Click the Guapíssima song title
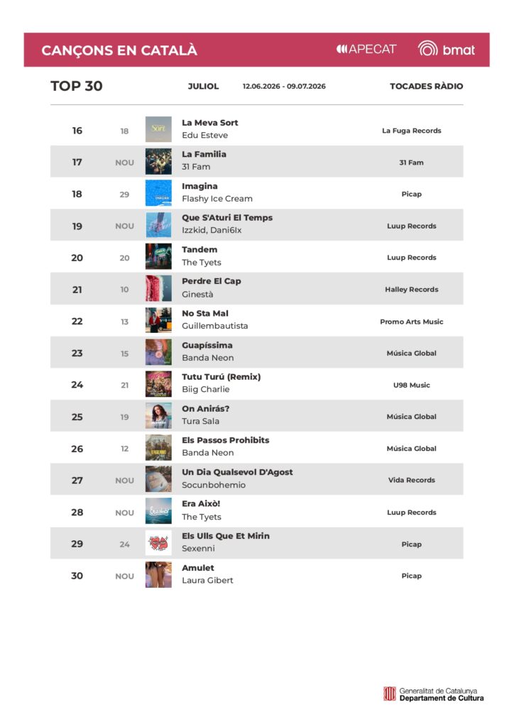The width and height of the screenshot is (514, 727). point(207,346)
